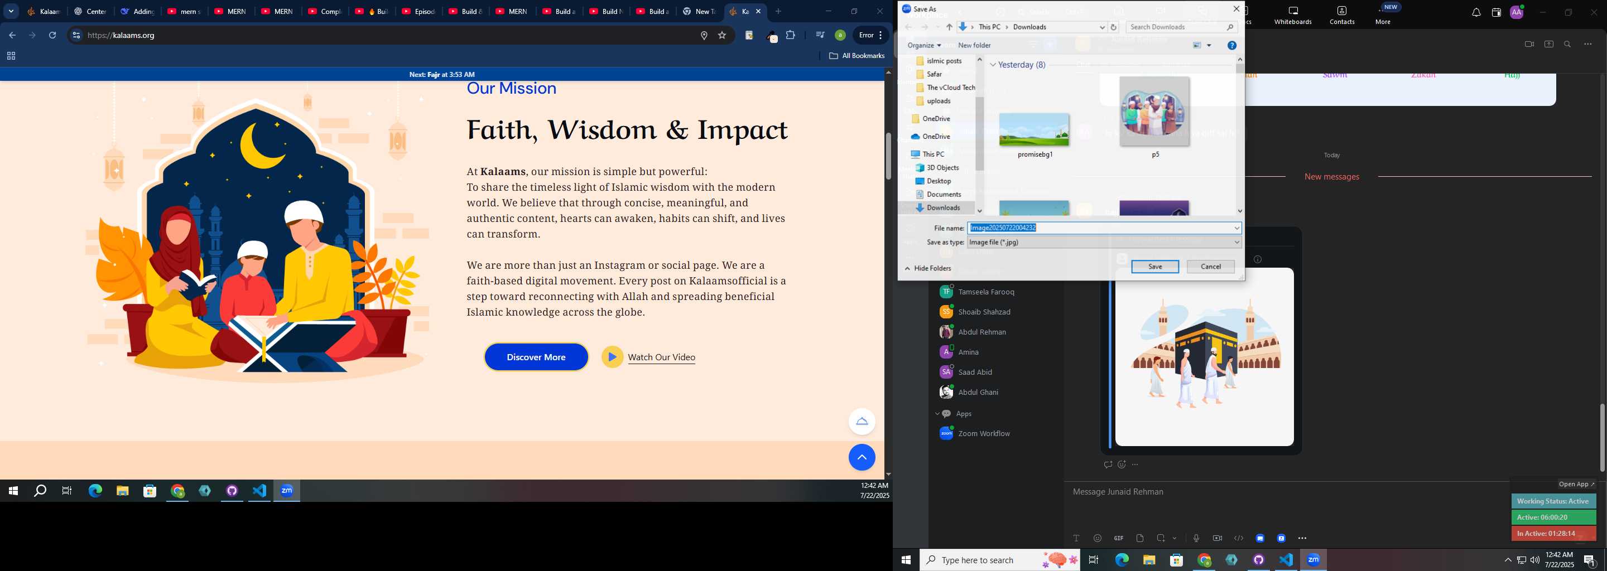Open the File name dropdown arrow
This screenshot has width=1607, height=571.
[1236, 228]
